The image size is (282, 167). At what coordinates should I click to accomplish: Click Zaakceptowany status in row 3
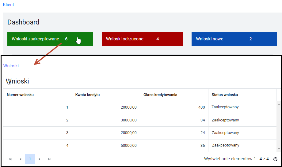pyautogui.click(x=242, y=133)
